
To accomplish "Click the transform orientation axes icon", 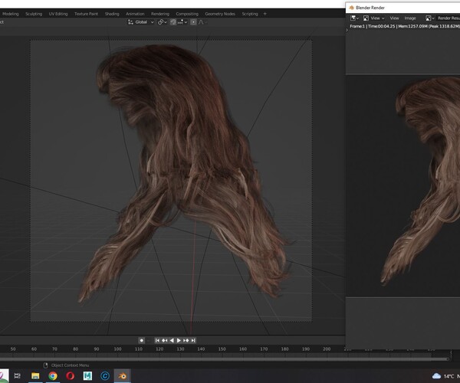I will (130, 22).
